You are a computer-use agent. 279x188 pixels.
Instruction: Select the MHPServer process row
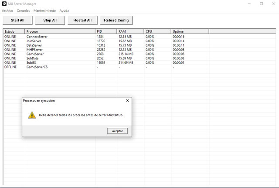(139, 50)
